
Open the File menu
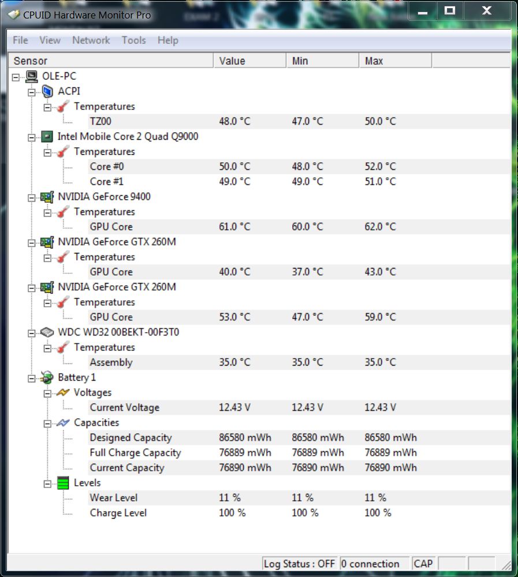tap(20, 40)
